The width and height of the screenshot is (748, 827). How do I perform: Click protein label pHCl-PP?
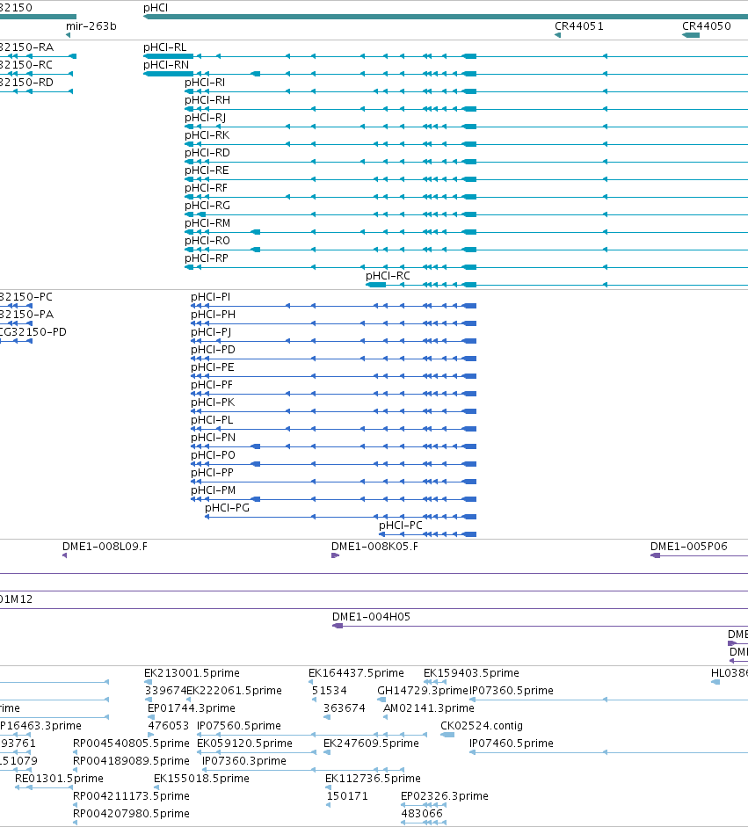point(212,473)
